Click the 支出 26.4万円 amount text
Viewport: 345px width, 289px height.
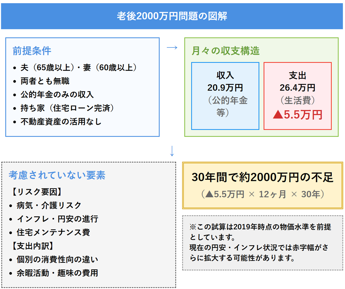297,87
